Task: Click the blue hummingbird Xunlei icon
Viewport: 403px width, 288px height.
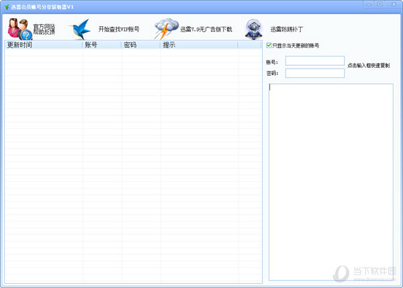Action: (80, 29)
